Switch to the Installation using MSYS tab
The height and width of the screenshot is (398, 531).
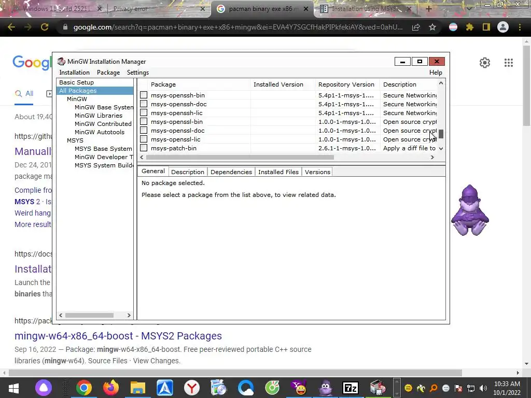[x=366, y=9]
